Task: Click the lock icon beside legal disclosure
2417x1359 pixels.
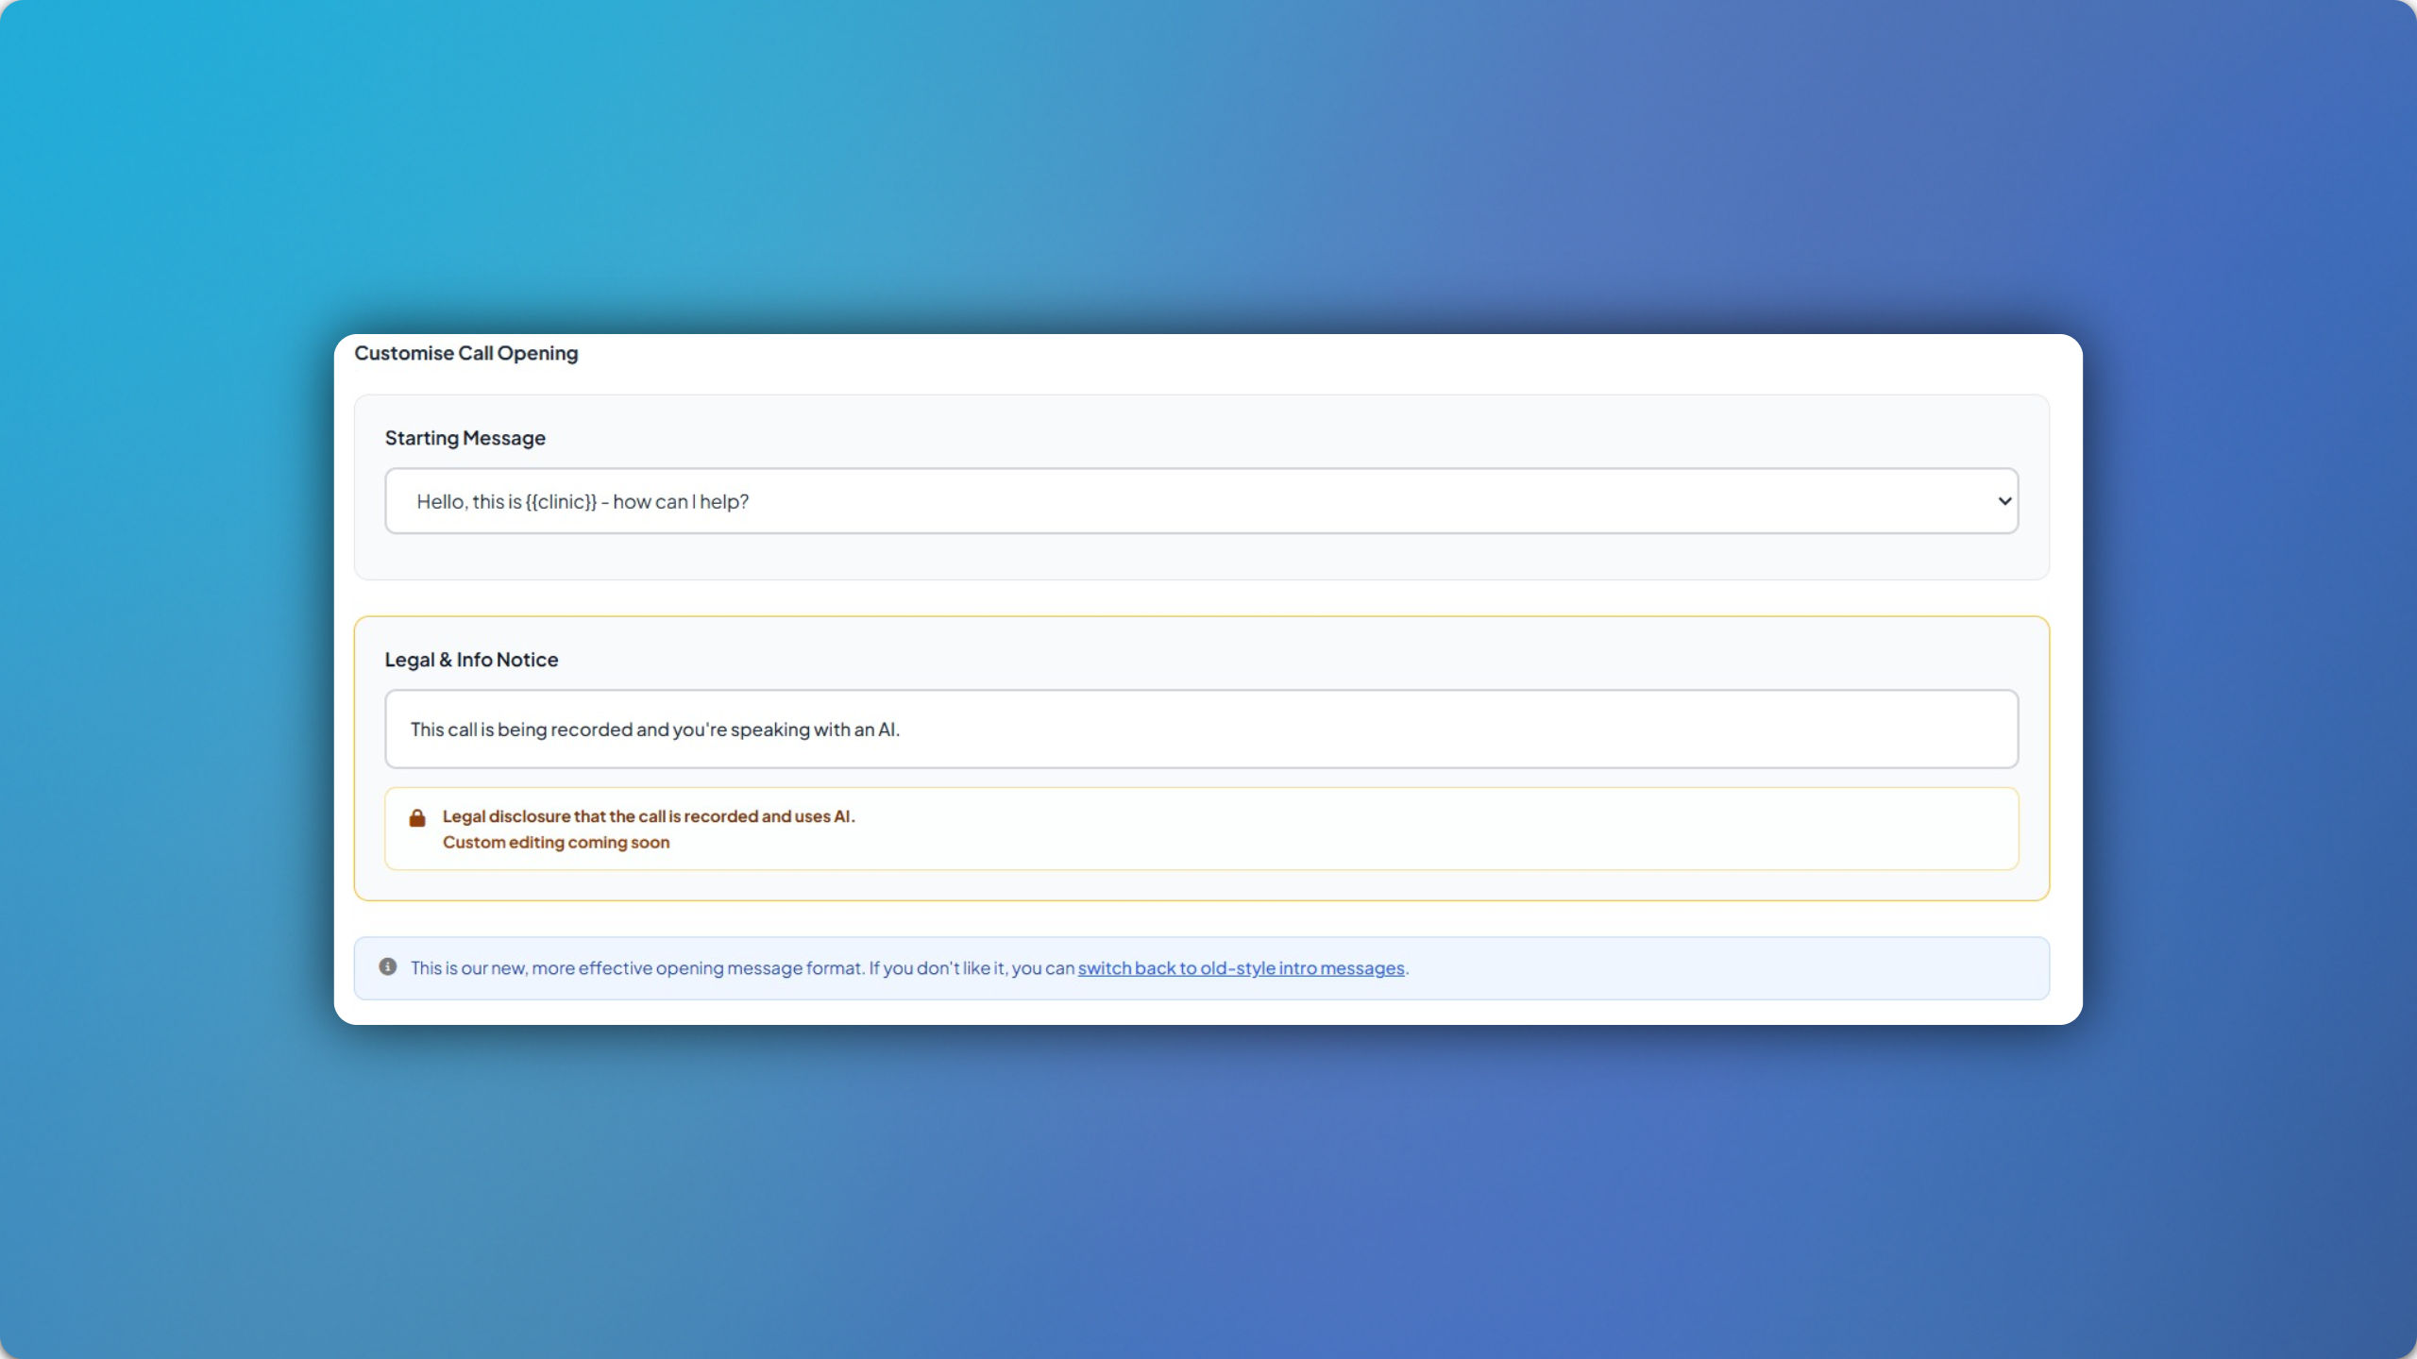Action: pyautogui.click(x=416, y=818)
